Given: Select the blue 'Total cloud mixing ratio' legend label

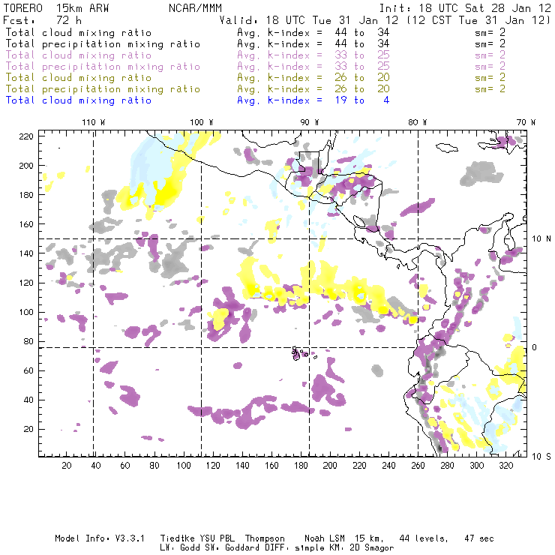Looking at the screenshot, I should (79, 100).
